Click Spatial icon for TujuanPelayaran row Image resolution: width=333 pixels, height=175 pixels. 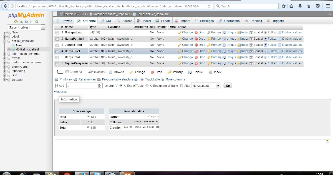[251, 64]
